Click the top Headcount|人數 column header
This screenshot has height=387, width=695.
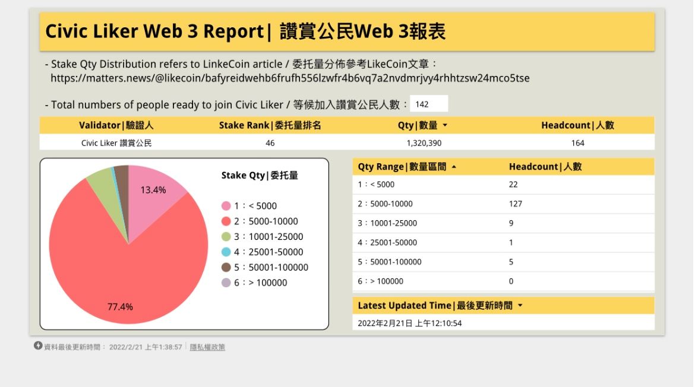point(577,125)
